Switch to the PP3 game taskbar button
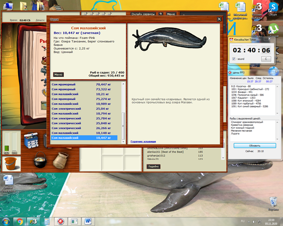 [x=33, y=221]
